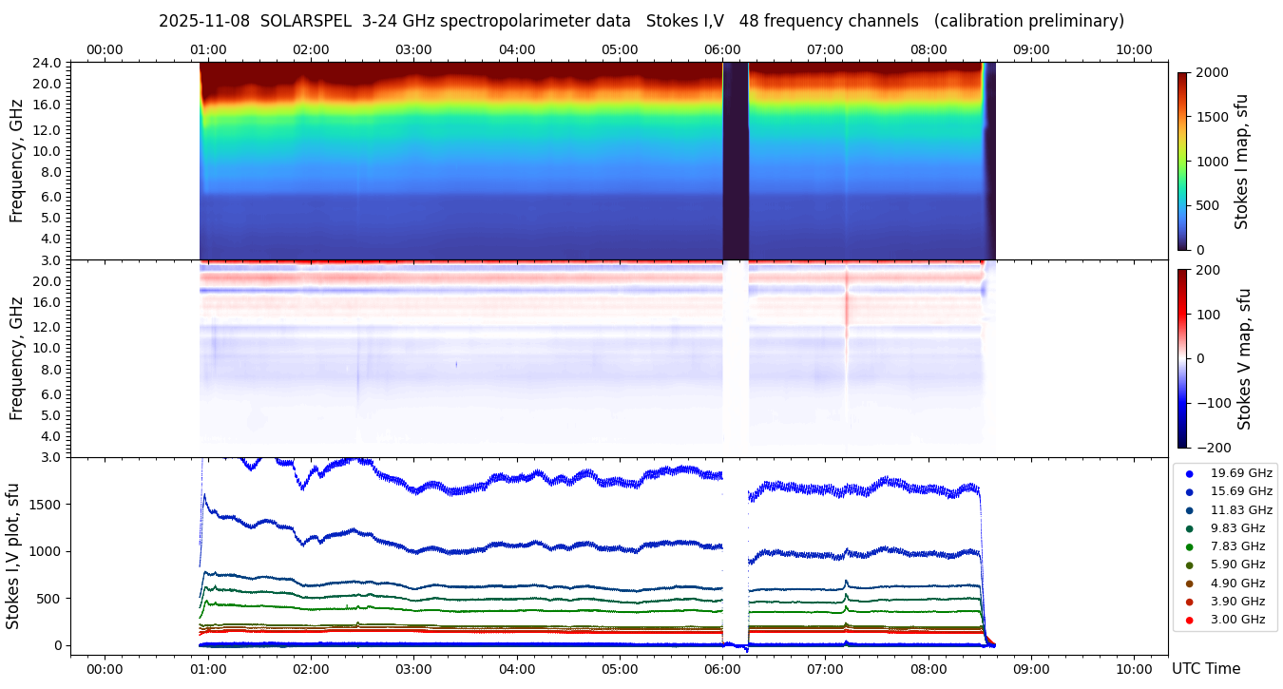Click the Stokes V map colorbar
The image size is (1283, 689).
(x=1182, y=358)
